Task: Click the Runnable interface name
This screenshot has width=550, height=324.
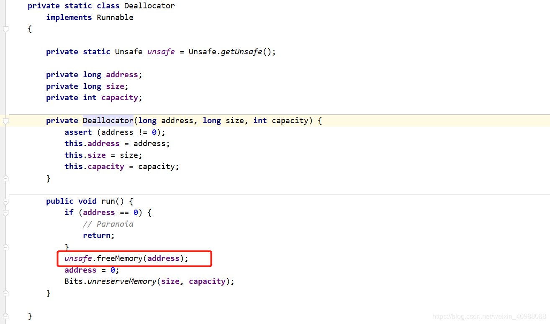Action: point(115,18)
